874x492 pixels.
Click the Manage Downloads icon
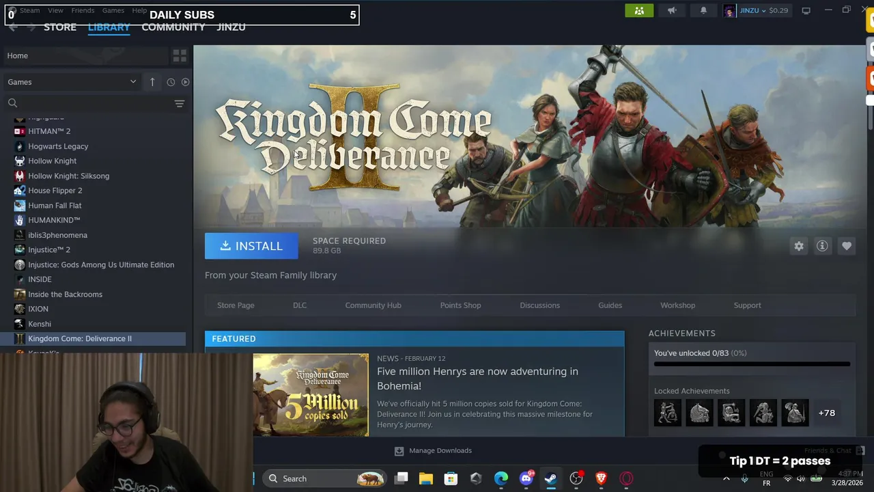pyautogui.click(x=399, y=451)
